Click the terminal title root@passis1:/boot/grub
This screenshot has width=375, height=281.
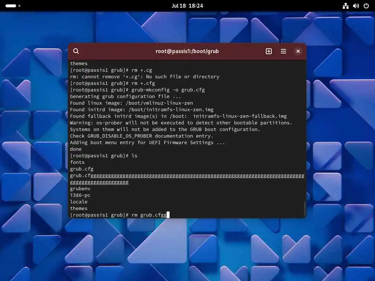click(x=187, y=51)
